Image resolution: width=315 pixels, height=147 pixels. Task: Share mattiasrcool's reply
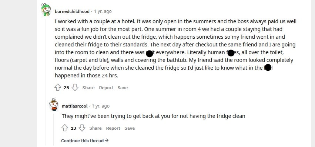[x=95, y=128]
